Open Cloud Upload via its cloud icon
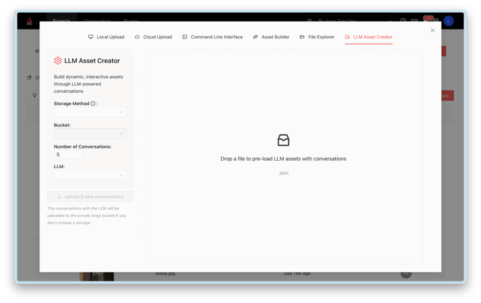The image size is (481, 303). coord(137,37)
